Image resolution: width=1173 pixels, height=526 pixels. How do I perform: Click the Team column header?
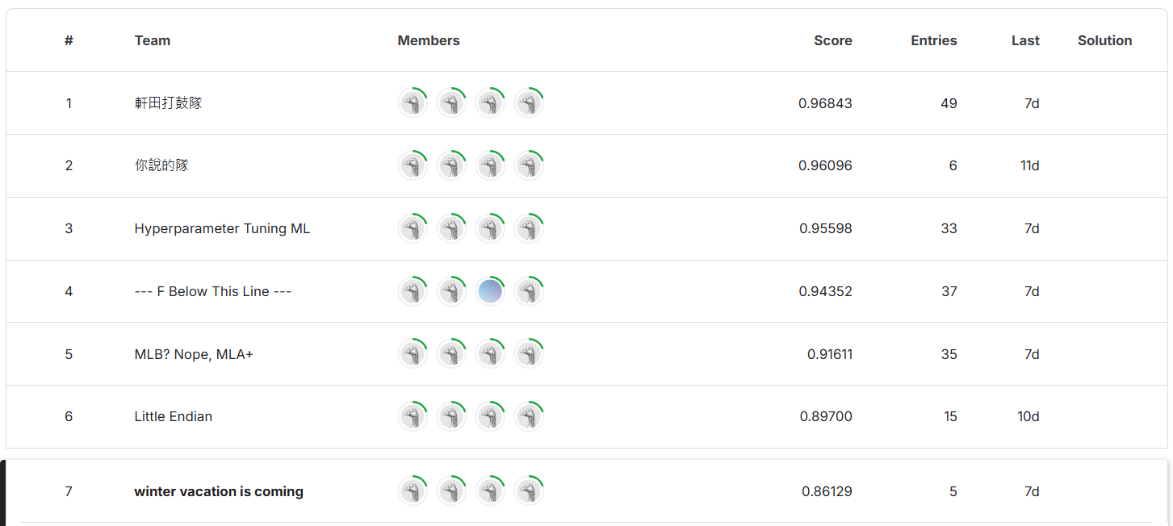coord(152,40)
